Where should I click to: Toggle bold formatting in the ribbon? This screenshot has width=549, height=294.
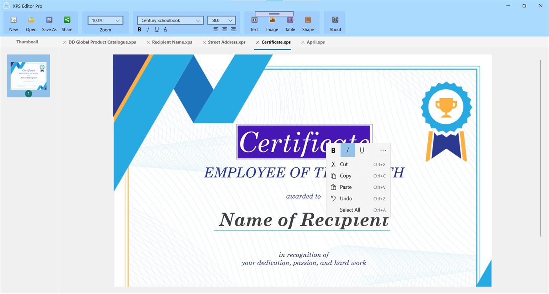(139, 29)
